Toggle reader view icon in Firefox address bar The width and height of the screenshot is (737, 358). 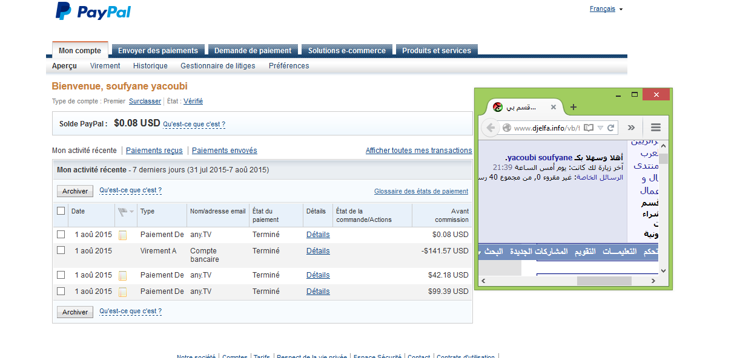(x=589, y=128)
